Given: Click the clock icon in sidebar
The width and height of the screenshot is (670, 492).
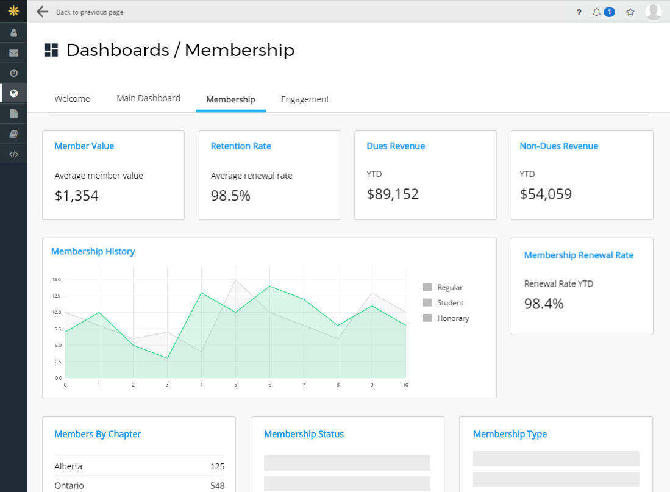Looking at the screenshot, I should pos(13,73).
